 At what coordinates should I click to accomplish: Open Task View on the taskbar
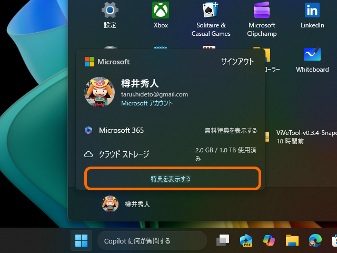point(223,240)
